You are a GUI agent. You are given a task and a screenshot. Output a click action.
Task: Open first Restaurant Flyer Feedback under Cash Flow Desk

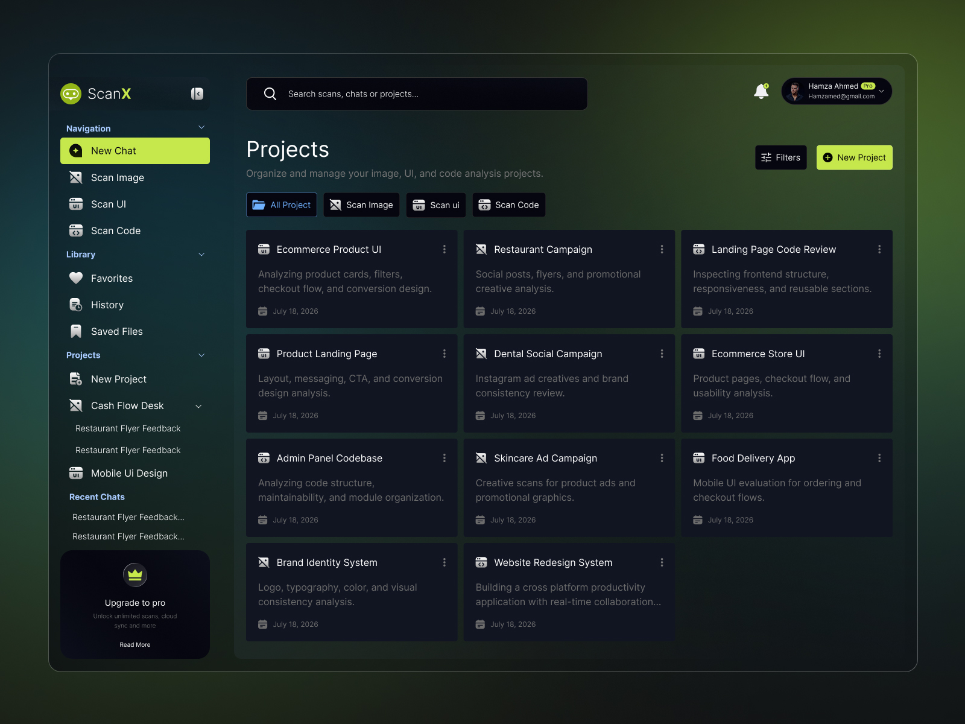pos(128,428)
